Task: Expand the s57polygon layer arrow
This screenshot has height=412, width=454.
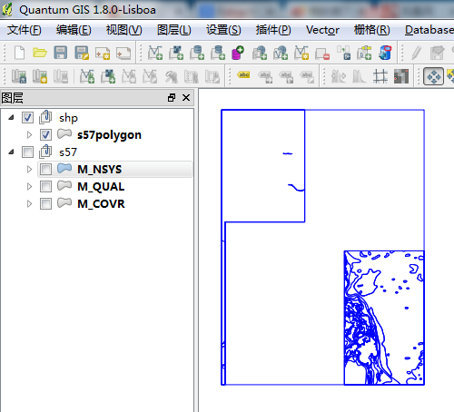Action: coord(29,135)
